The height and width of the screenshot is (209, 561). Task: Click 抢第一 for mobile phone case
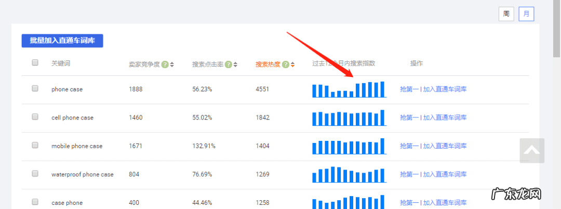(x=409, y=146)
